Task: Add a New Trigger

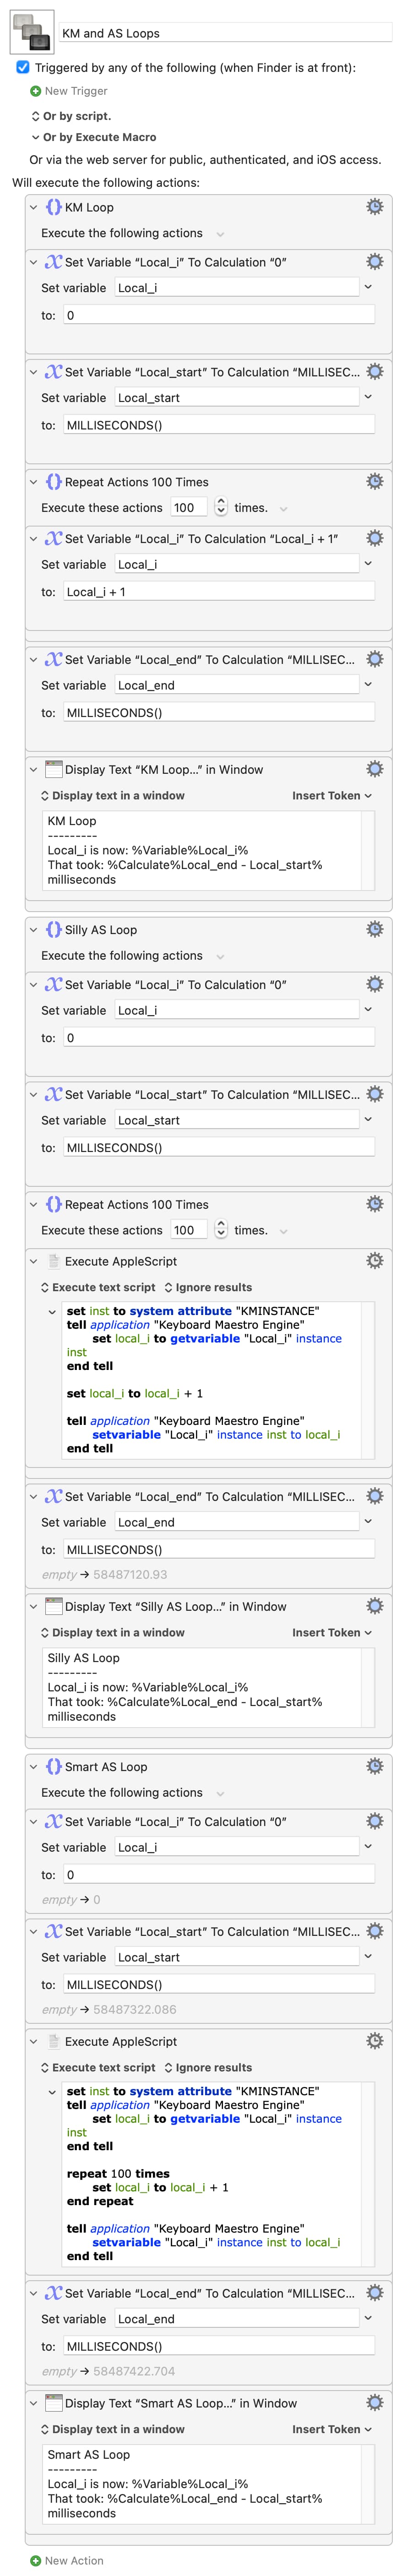Action: (68, 91)
